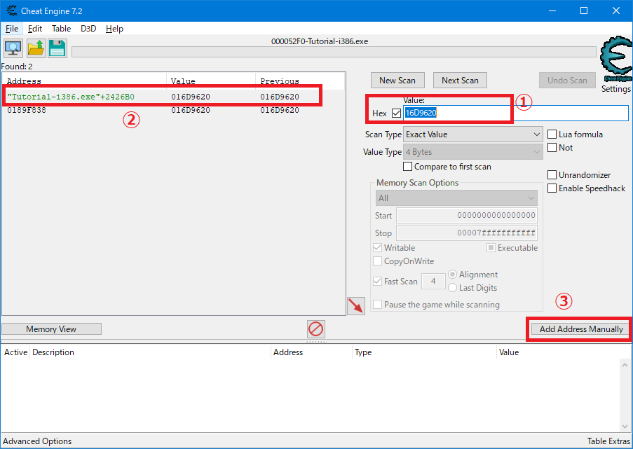Click the open folder load table icon
The image size is (633, 449).
tap(36, 48)
